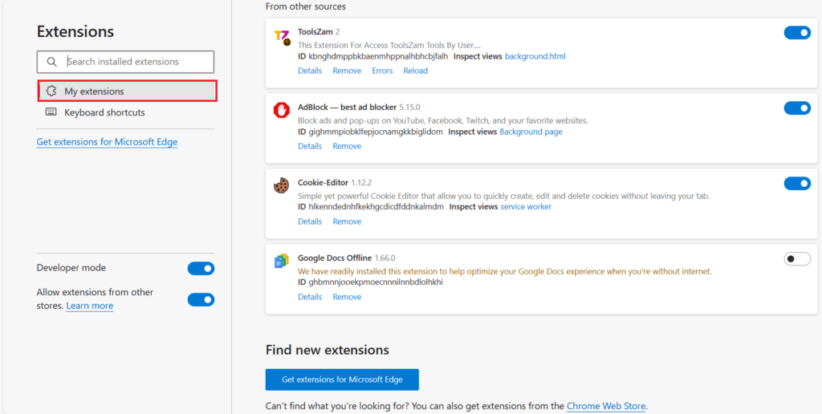Click the blue Get extensions for Microsoft Edge button
The width and height of the screenshot is (822, 414).
click(x=342, y=379)
